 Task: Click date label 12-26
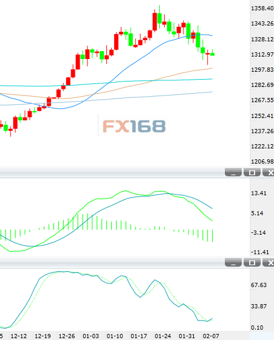point(67,336)
